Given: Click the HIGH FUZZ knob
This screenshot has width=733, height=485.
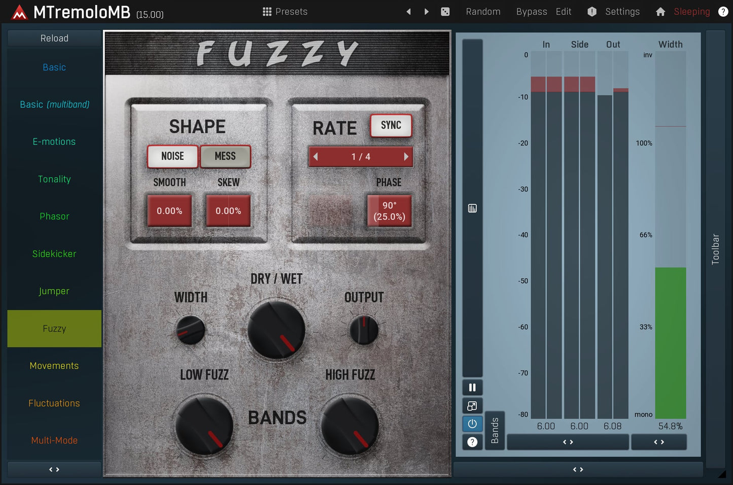Looking at the screenshot, I should click(350, 426).
